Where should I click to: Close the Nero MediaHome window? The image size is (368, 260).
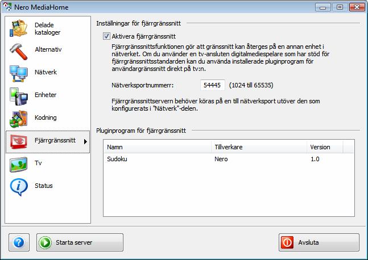point(357,7)
